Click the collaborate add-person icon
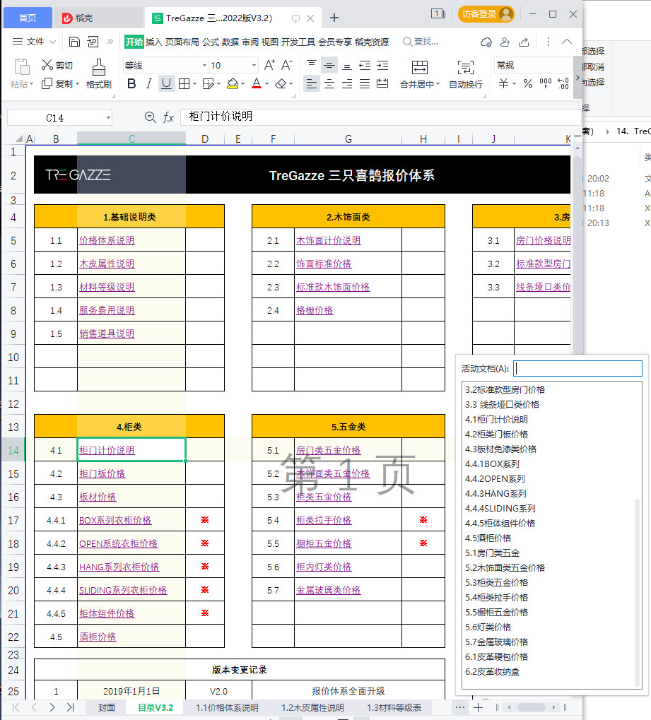This screenshot has width=651, height=720. tap(505, 42)
